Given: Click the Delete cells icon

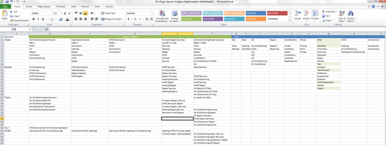Looking at the screenshot, I should tap(306, 13).
